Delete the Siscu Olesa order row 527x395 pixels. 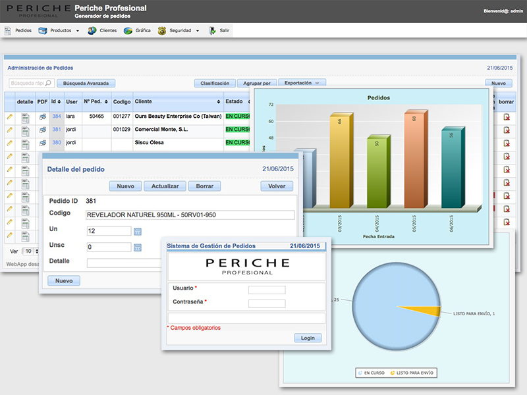tap(507, 143)
